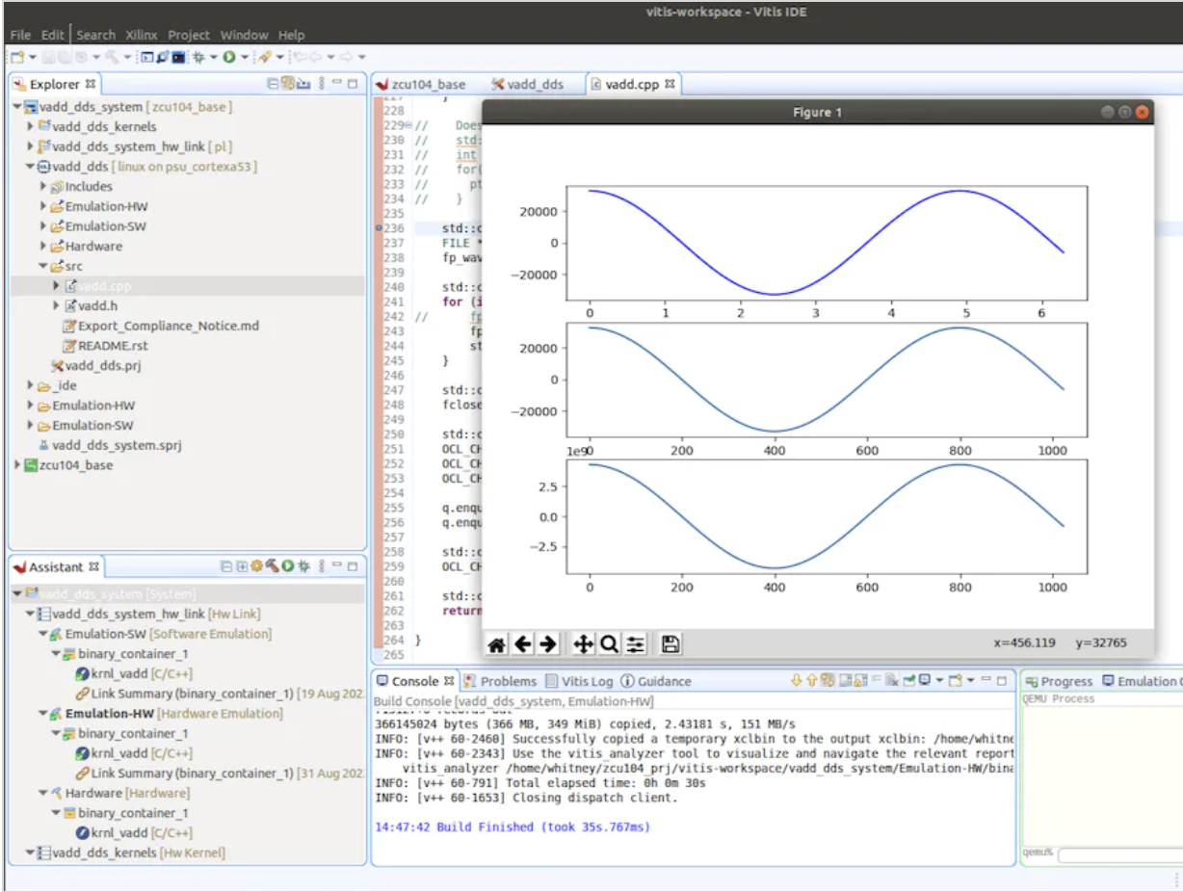Expand the Emulation-HW folder under vadd_dds
This screenshot has width=1183, height=892.
[43, 206]
